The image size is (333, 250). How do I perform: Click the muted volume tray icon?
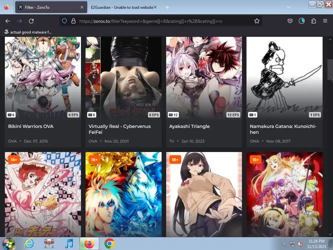pos(300,244)
